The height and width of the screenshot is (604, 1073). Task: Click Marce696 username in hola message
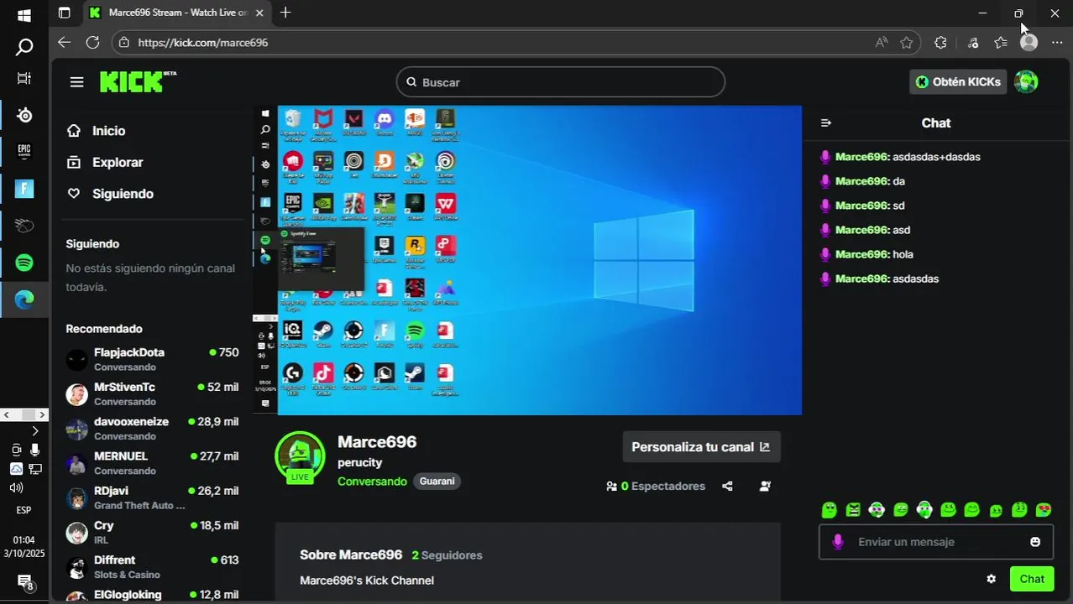pos(862,254)
